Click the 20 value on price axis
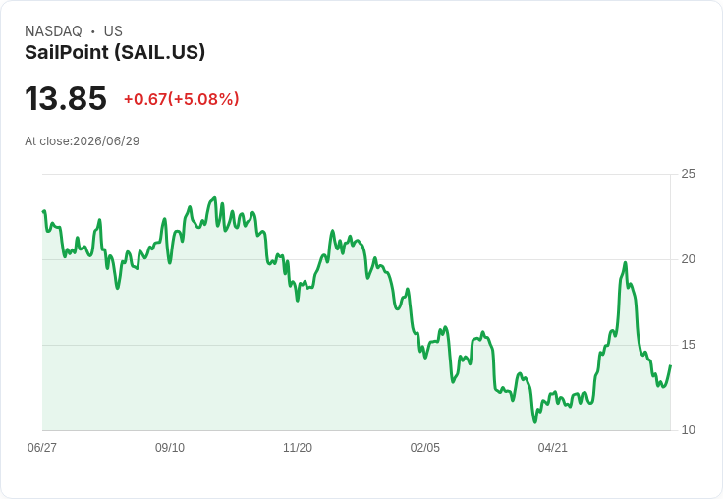723x499 pixels. 688,259
